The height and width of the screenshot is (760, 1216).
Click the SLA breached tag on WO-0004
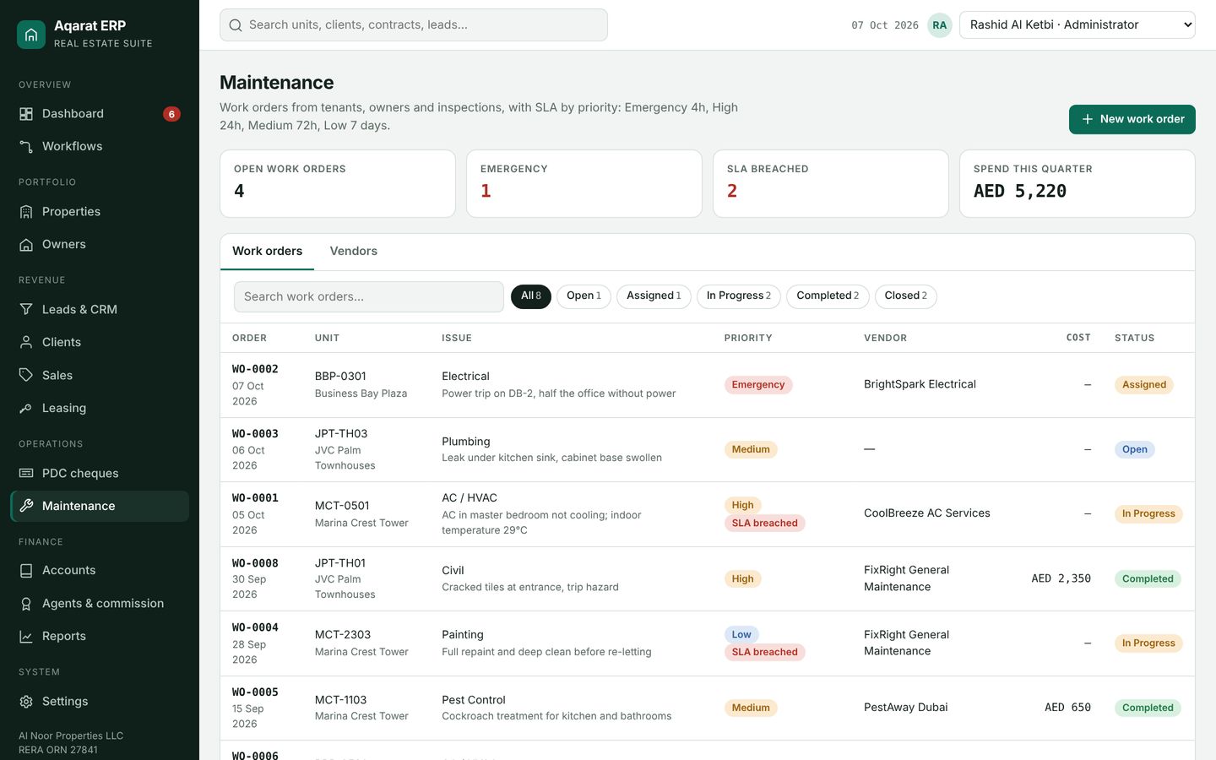(x=764, y=652)
